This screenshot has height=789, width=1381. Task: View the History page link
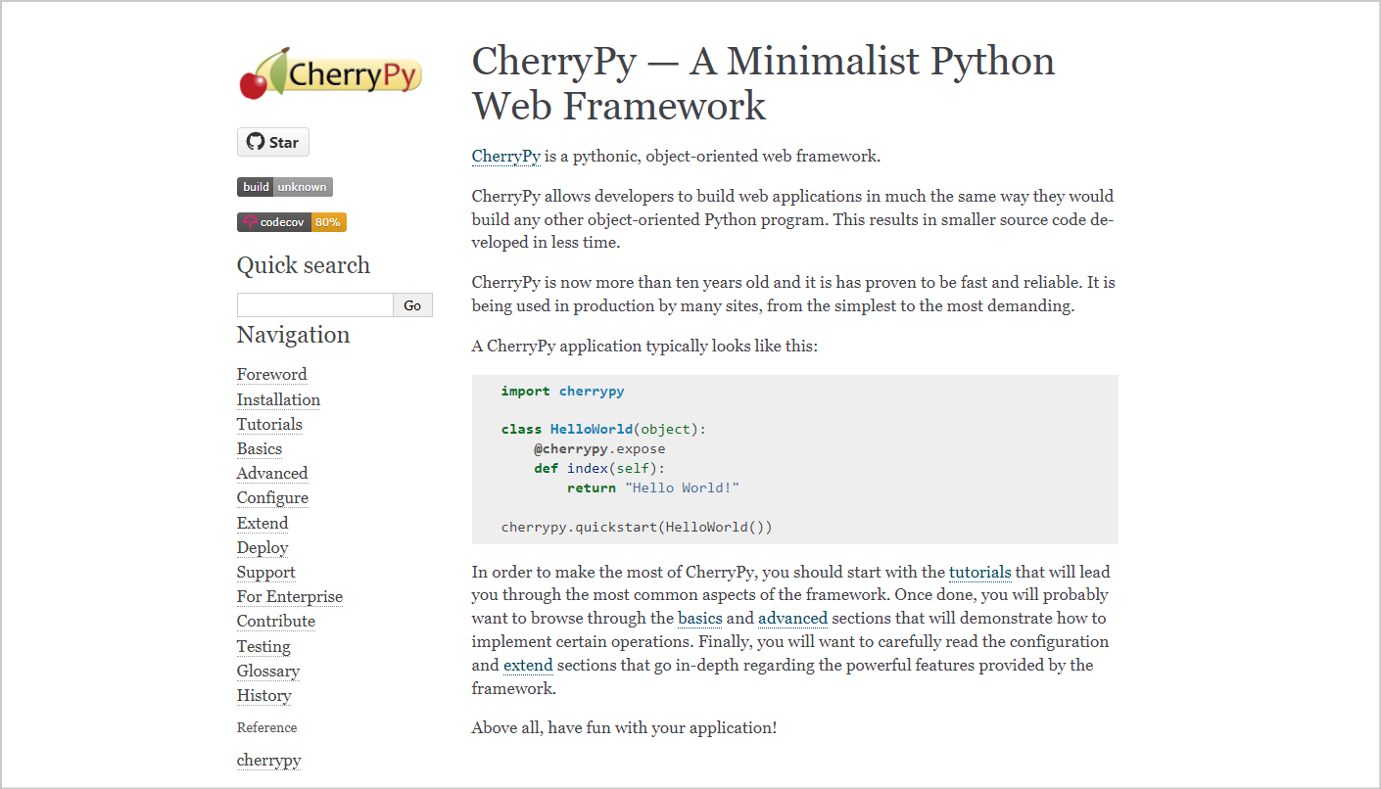(x=264, y=695)
